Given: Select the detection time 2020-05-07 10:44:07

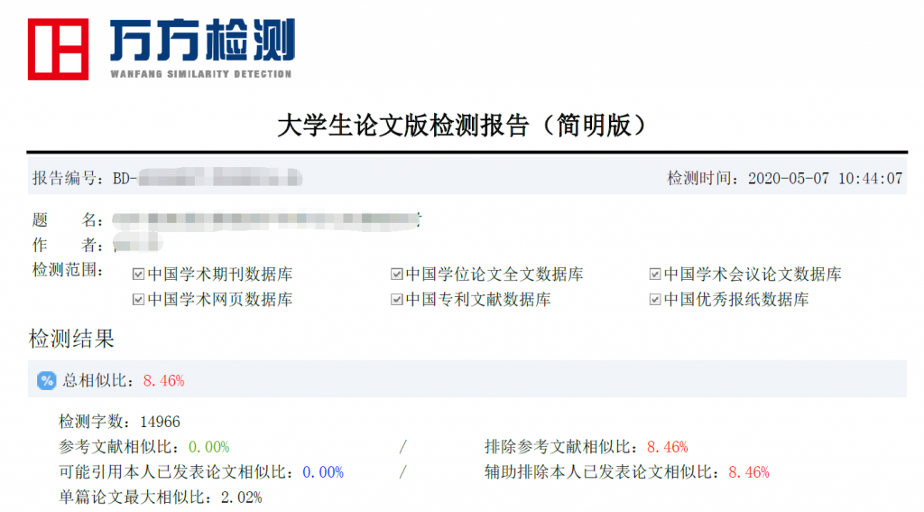Looking at the screenshot, I should click(825, 178).
